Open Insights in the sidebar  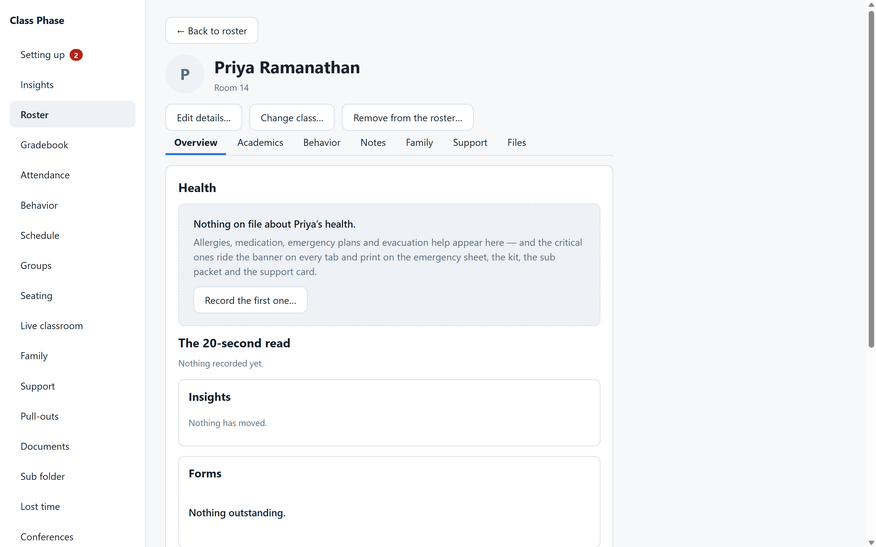point(73,85)
